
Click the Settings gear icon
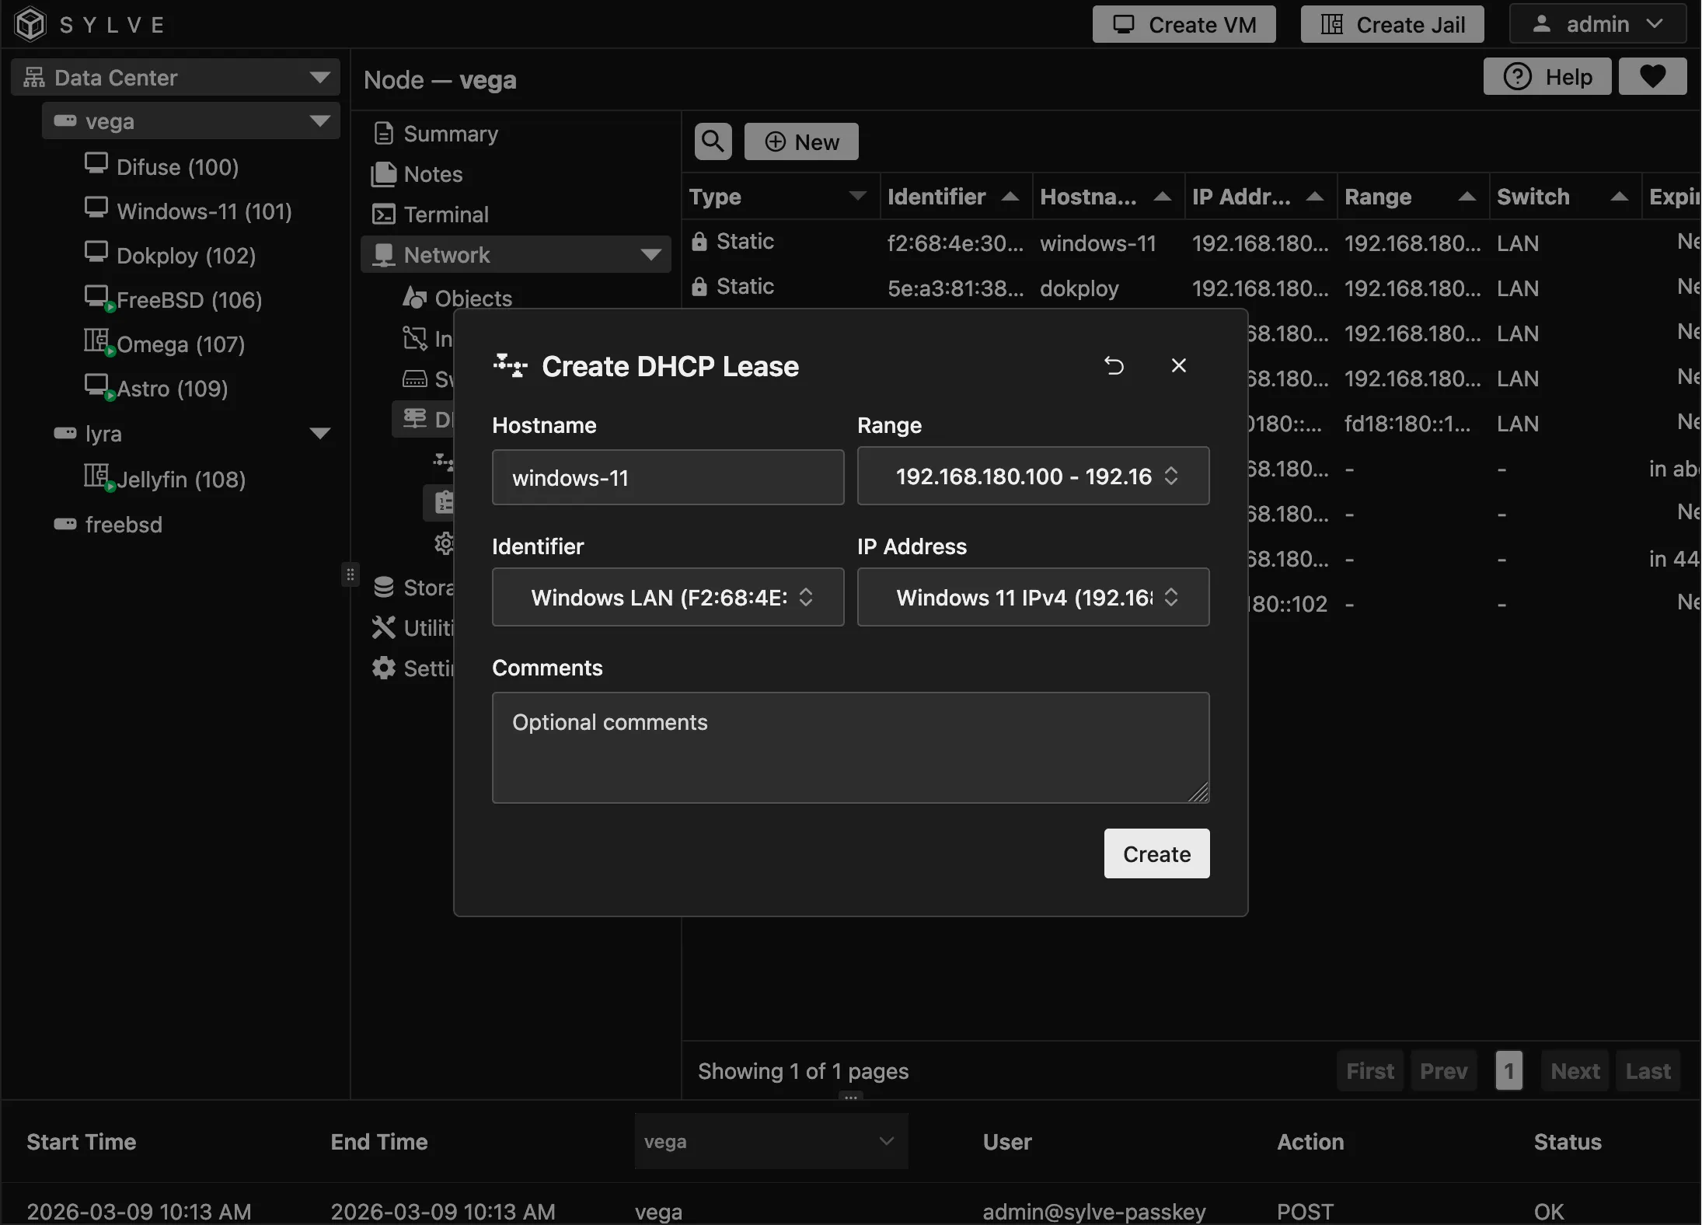(382, 668)
